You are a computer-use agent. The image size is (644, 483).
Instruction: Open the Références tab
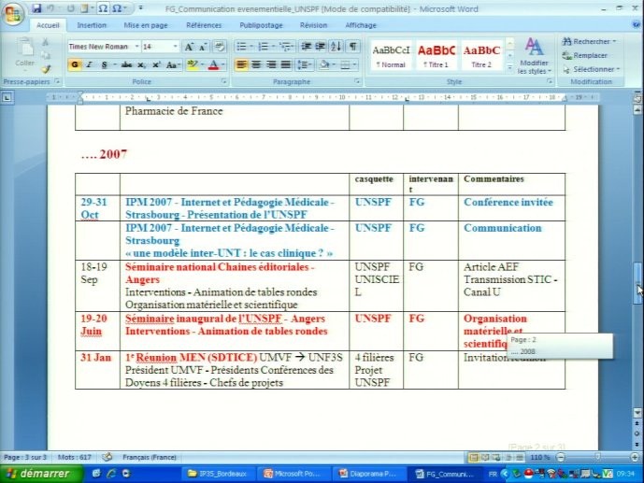click(x=204, y=25)
